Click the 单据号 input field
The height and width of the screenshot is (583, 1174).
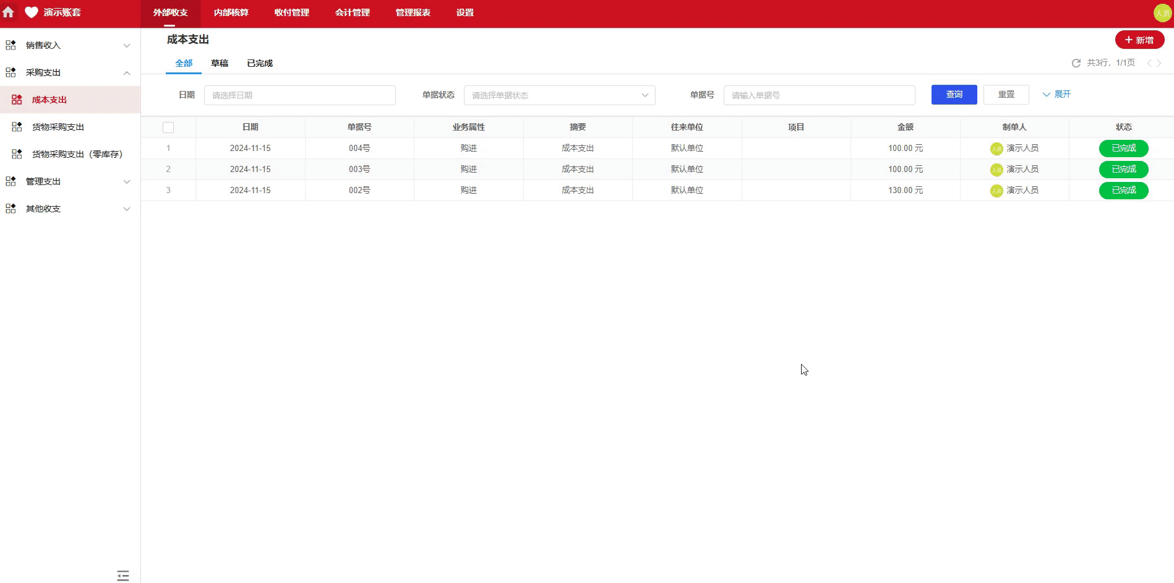(819, 95)
